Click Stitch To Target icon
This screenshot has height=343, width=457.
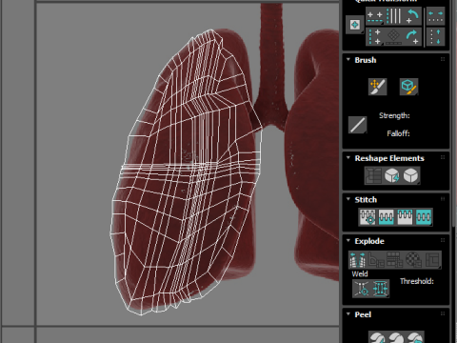[x=368, y=217]
